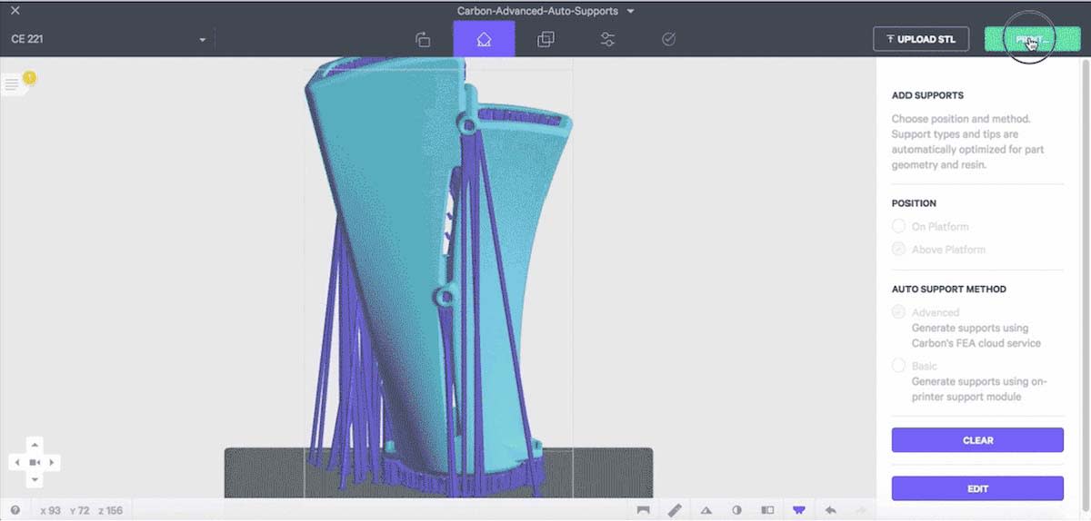The width and height of the screenshot is (1091, 521).
Task: Select the add supports step icon
Action: click(484, 39)
